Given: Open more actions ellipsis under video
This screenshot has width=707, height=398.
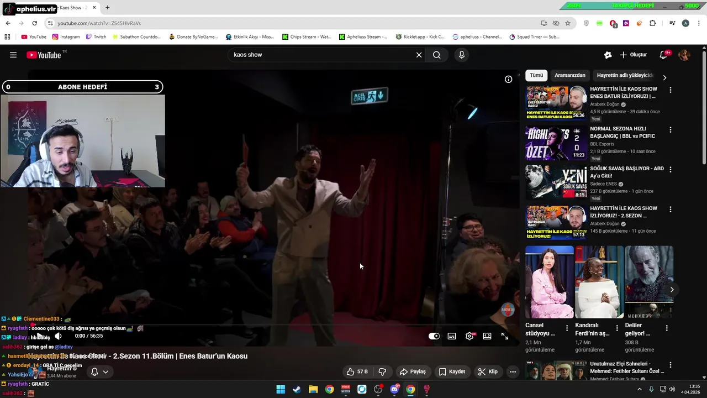Looking at the screenshot, I should (513, 371).
